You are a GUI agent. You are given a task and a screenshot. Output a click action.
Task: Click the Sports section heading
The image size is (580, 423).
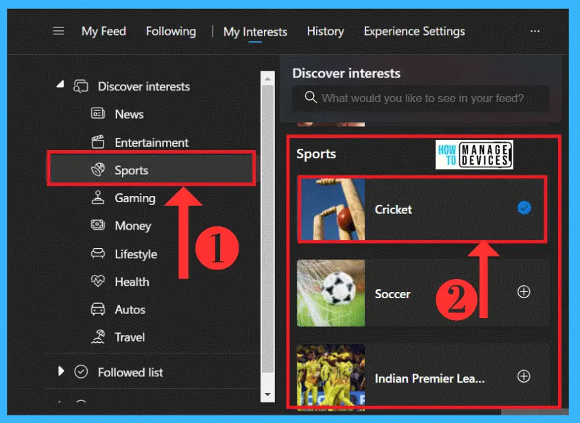[x=316, y=154]
